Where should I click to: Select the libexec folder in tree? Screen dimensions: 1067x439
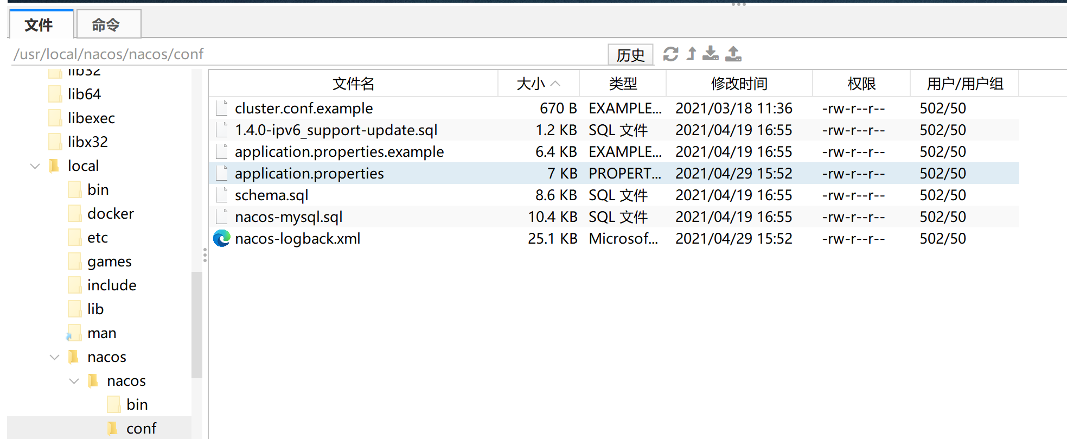coord(91,118)
